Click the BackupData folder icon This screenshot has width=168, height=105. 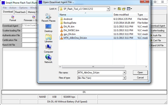click(61, 23)
